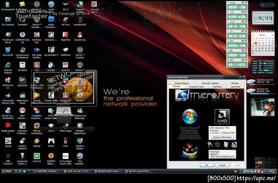Switch to the Advanced tab

pyautogui.click(x=235, y=87)
